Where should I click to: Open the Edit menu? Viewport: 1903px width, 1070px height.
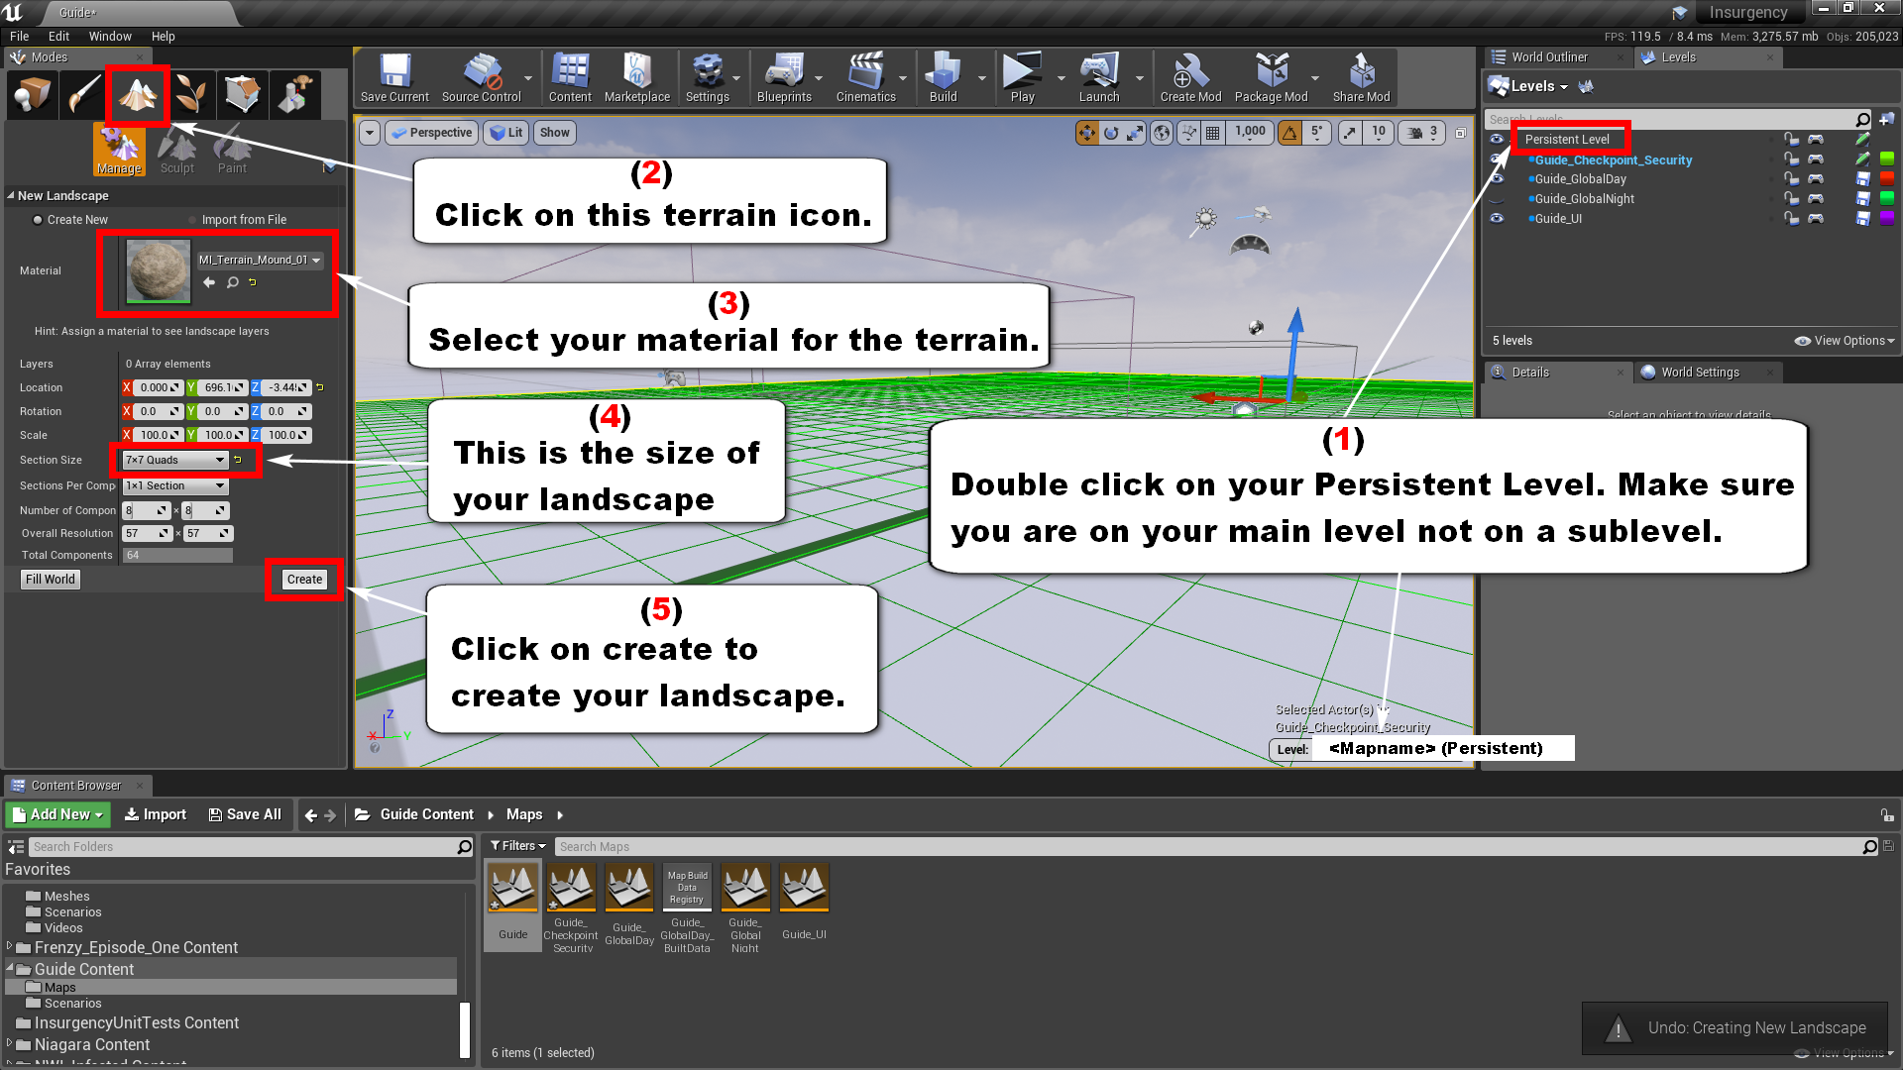click(x=59, y=37)
